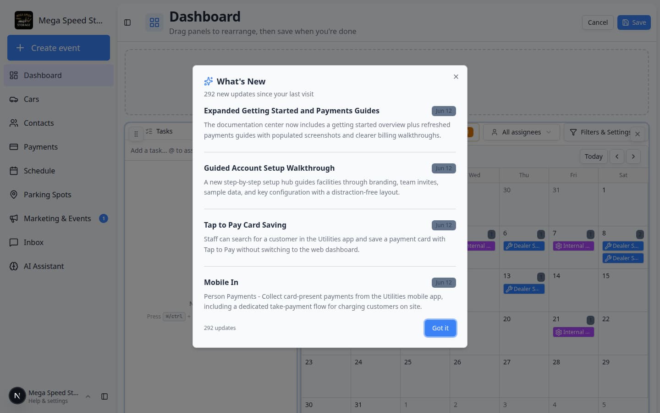Open Internal event on day 7
Screen dimensions: 660x413
coord(573,246)
